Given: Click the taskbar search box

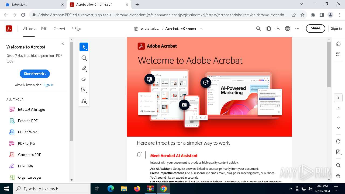Looking at the screenshot, I should pos(52,189).
